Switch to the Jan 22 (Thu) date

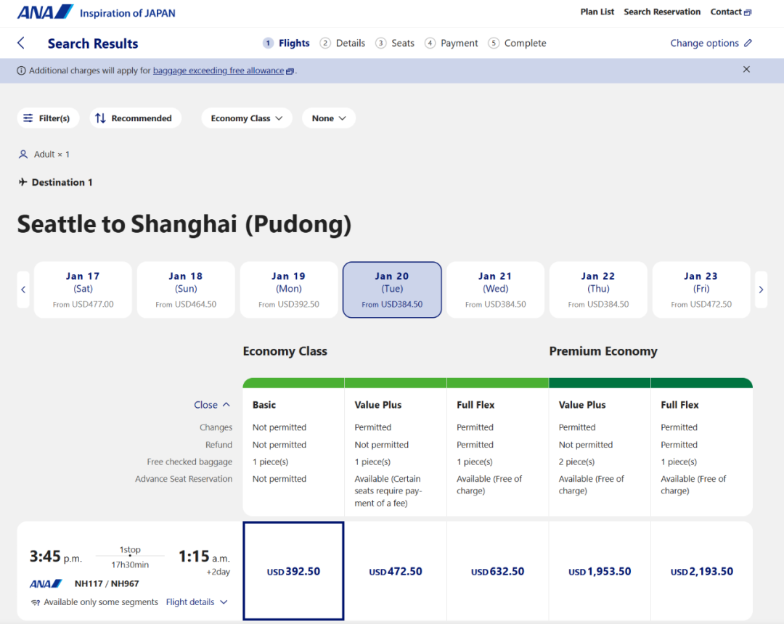(x=598, y=290)
